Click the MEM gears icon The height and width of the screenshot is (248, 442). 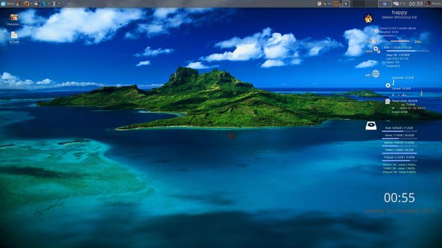point(376,50)
